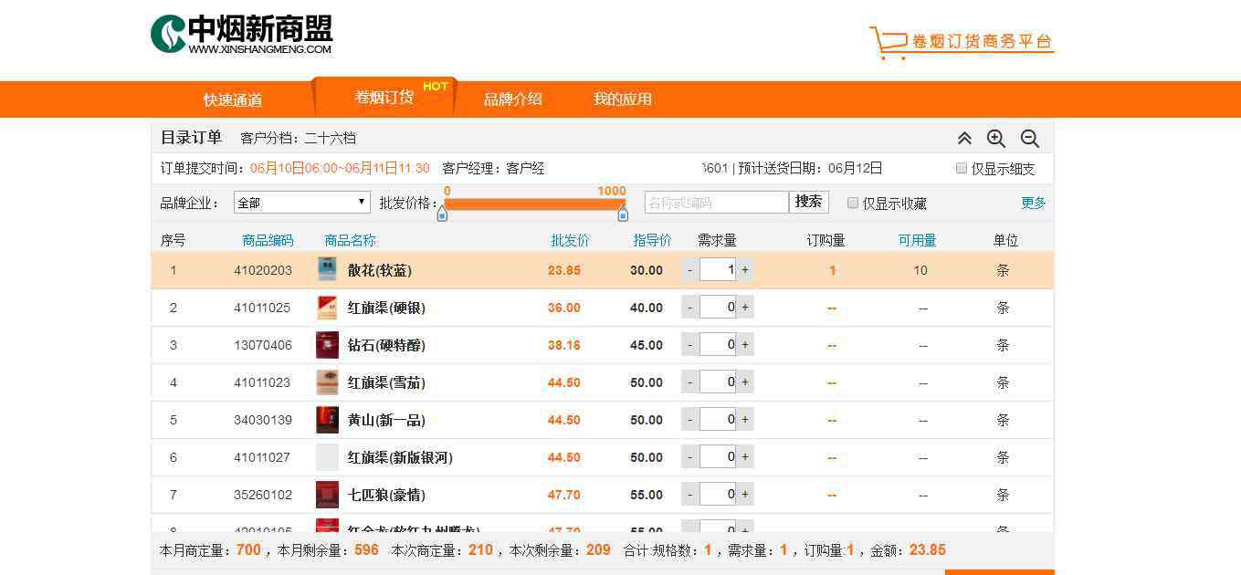
Task: Decrease quantity for 钻石(硬特醇)
Action: coord(690,345)
